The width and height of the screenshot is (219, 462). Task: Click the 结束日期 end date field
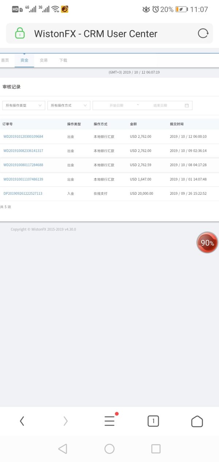point(160,105)
